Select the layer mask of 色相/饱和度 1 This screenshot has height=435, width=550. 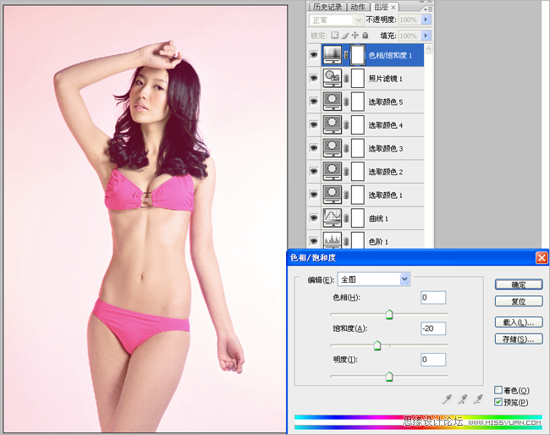[357, 55]
